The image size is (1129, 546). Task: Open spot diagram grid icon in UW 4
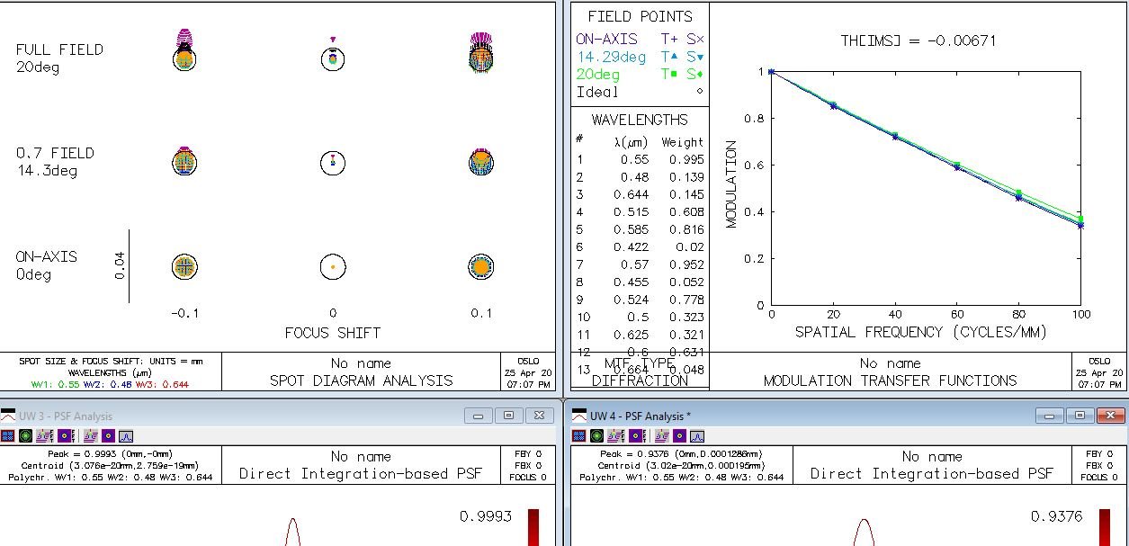tap(578, 435)
